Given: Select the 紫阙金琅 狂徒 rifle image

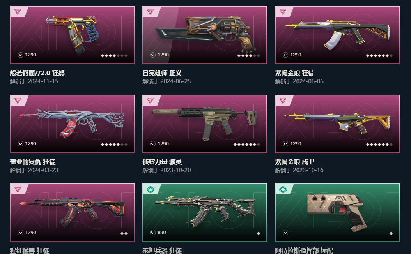Looking at the screenshot, I should [338, 35].
